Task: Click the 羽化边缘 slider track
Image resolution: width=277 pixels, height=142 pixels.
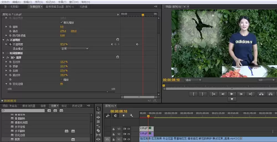Action: click(61, 92)
